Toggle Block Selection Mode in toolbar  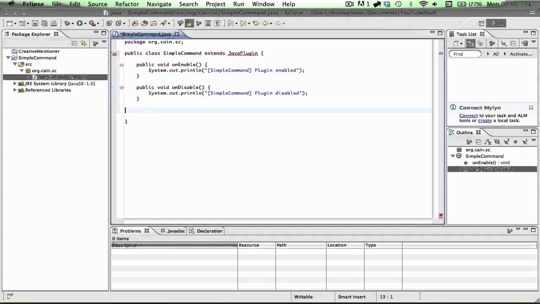(x=208, y=23)
